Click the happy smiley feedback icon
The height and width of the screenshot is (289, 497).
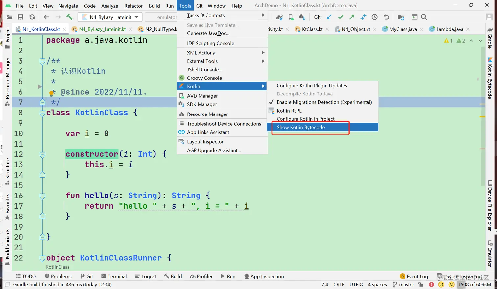click(x=441, y=285)
